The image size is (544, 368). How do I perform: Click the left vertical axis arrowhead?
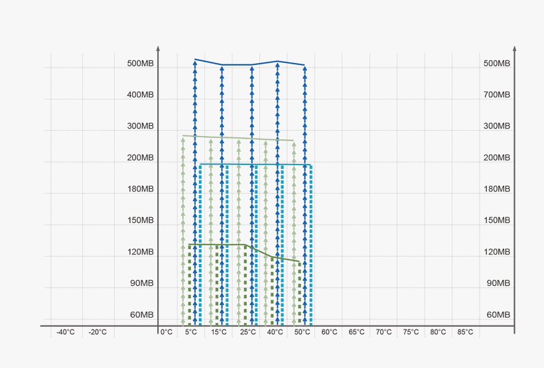158,48
